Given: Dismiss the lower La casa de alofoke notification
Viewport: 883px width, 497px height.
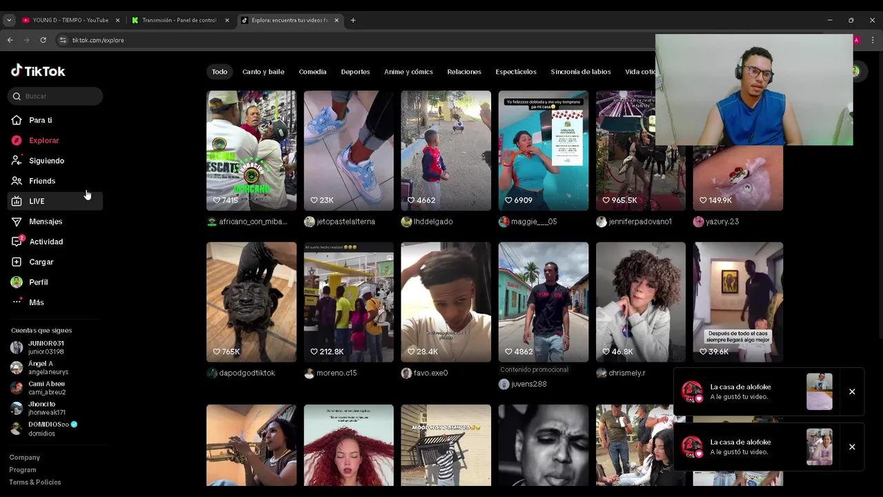Looking at the screenshot, I should tap(852, 447).
